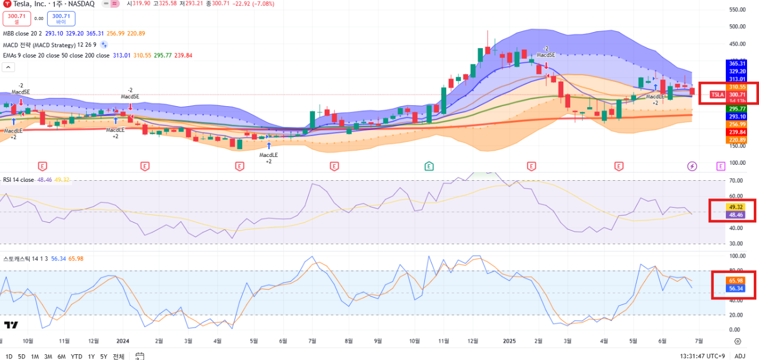Click the sparkle icon next to MACD Strategy
The height and width of the screenshot is (360, 759).
coord(104,45)
